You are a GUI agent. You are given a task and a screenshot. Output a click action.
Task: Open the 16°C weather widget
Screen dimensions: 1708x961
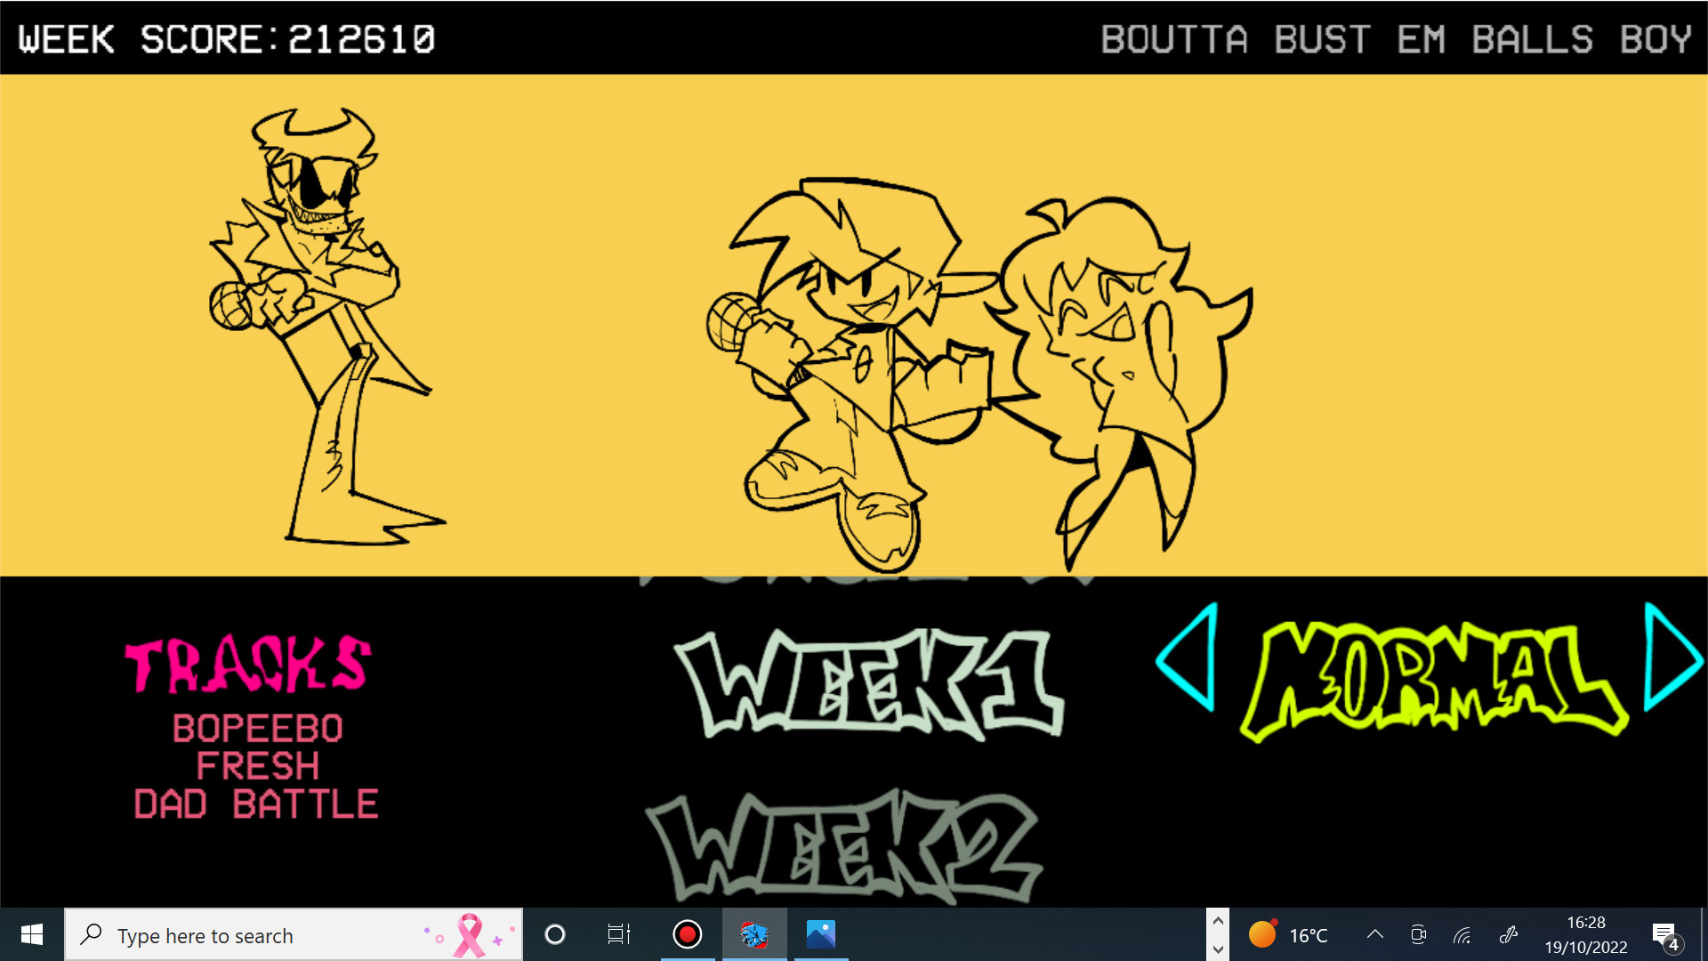coord(1290,935)
